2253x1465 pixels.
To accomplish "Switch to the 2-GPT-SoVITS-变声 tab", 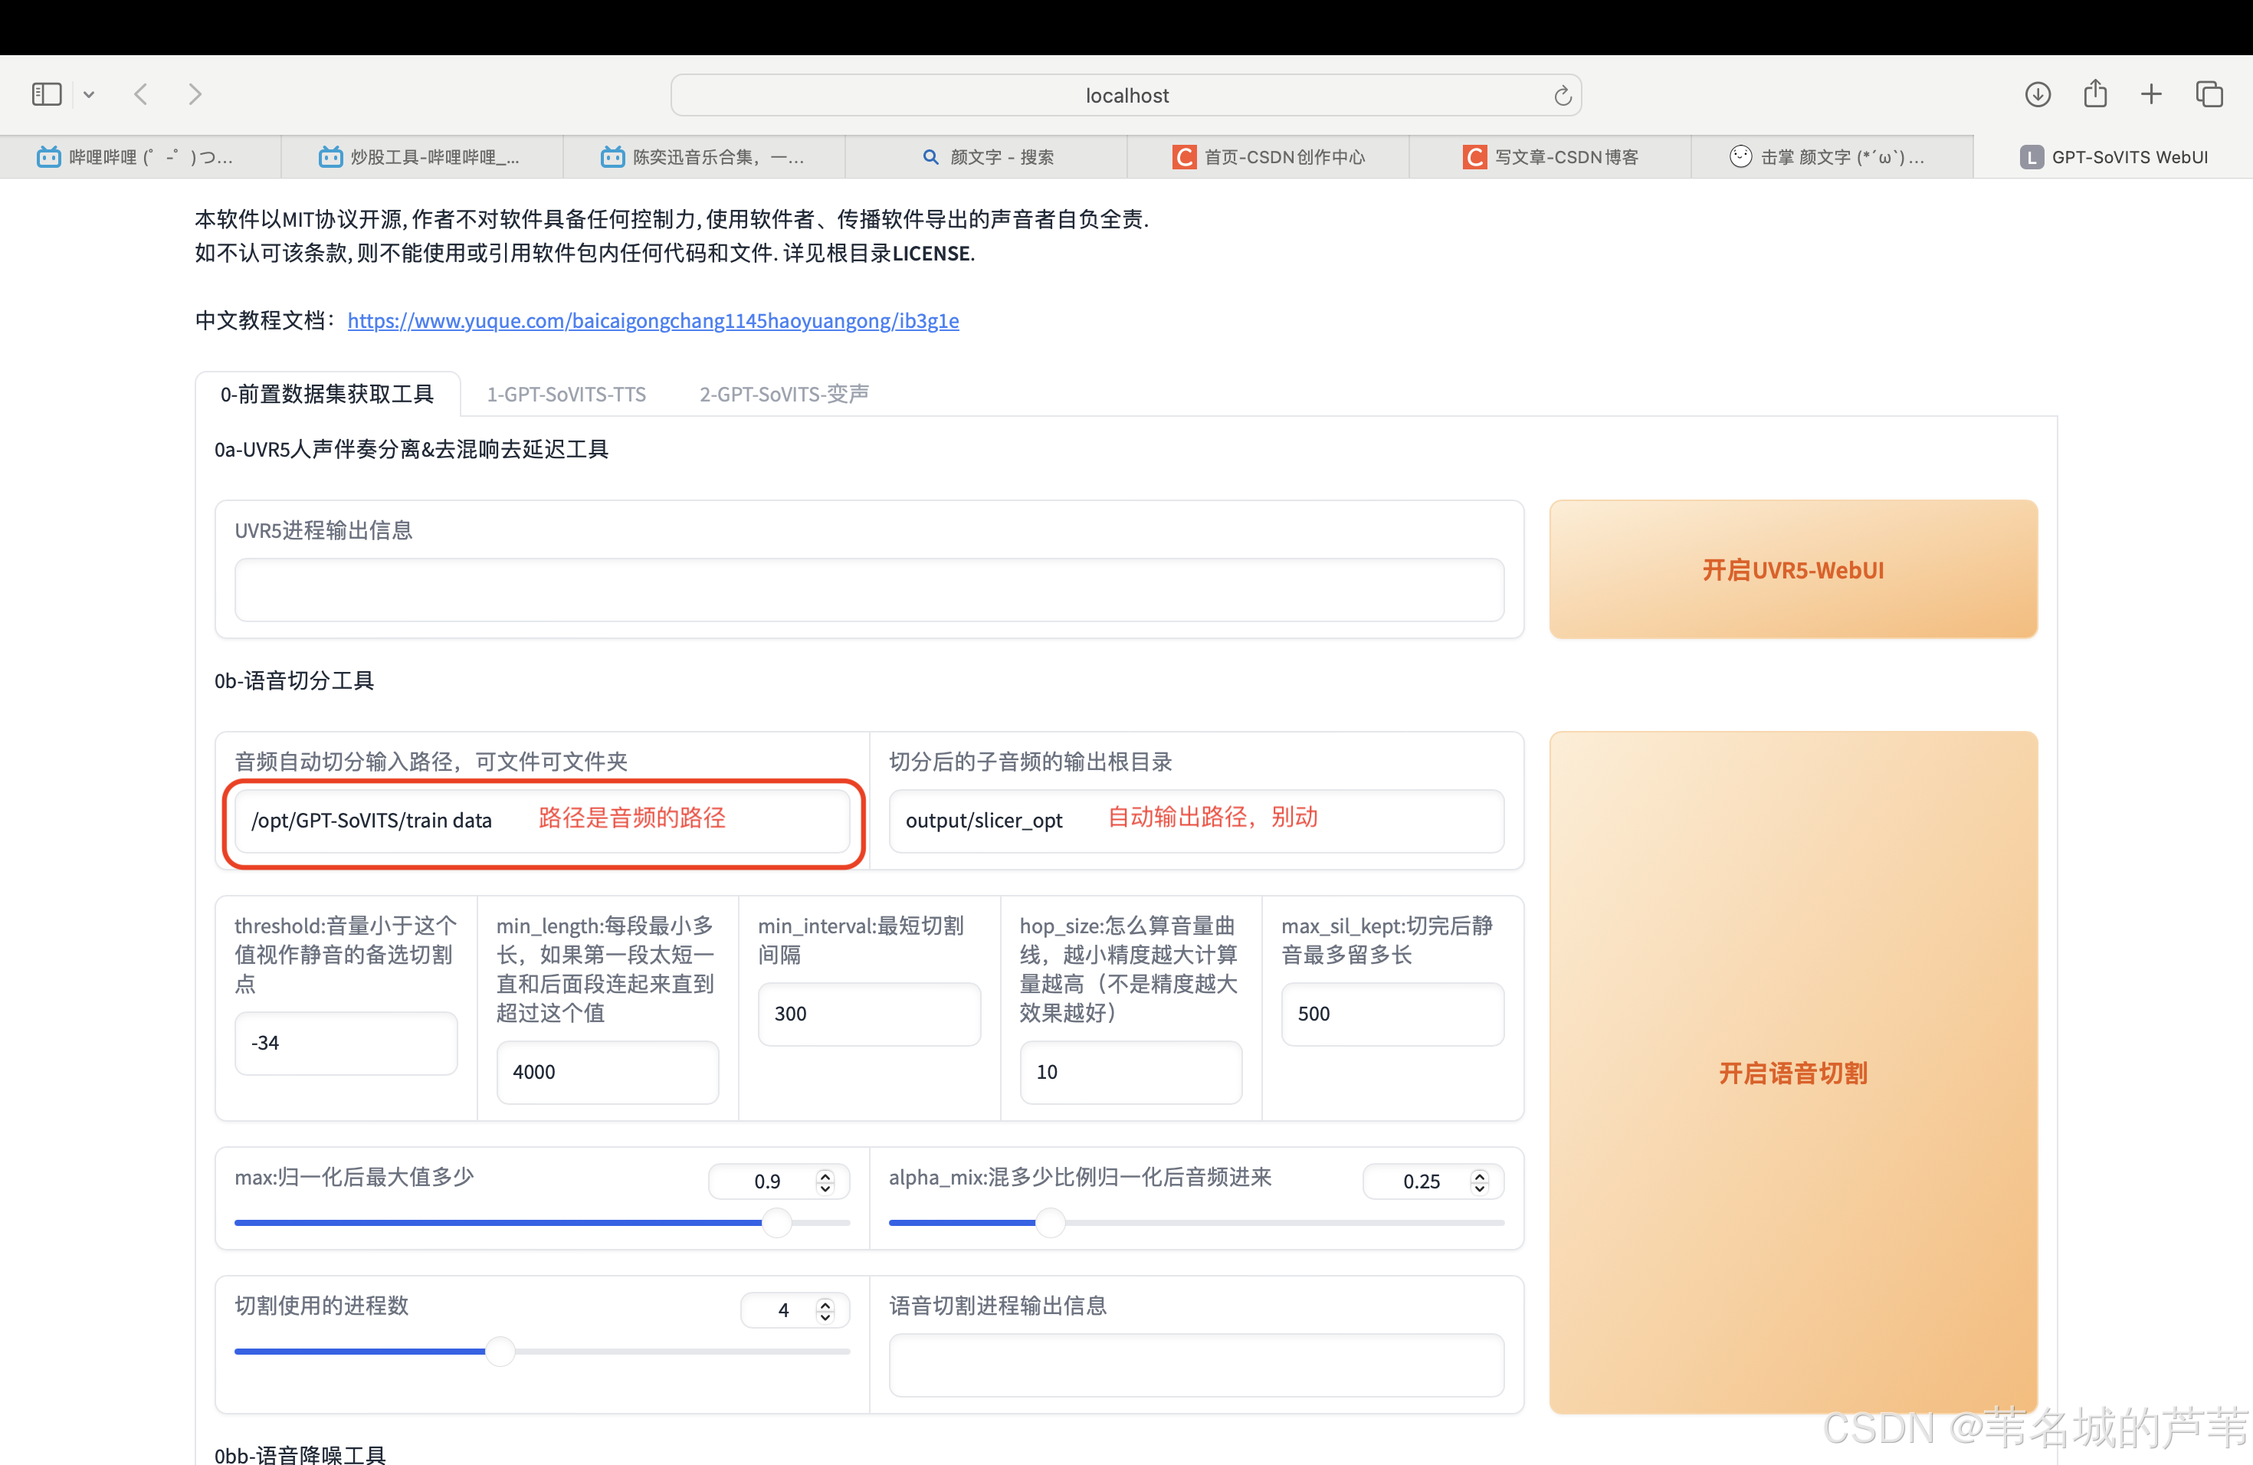I will click(x=784, y=394).
